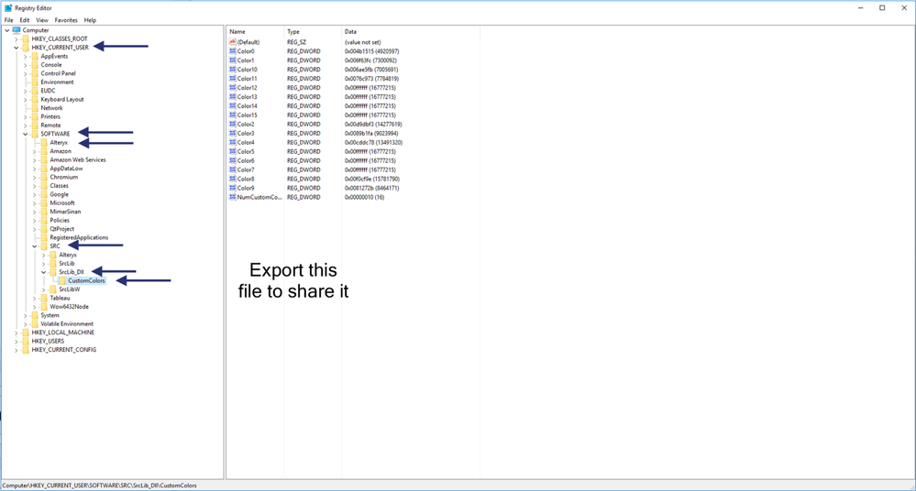Click data 0x00d9dbf3 (14277619)
Viewport: 916px width, 491px height.
(x=373, y=125)
